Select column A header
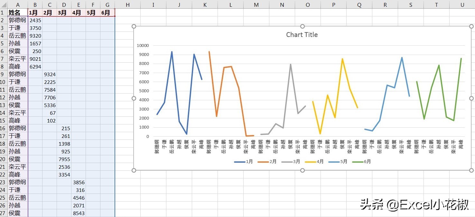Image resolution: width=475 pixels, height=217 pixels. pos(18,4)
